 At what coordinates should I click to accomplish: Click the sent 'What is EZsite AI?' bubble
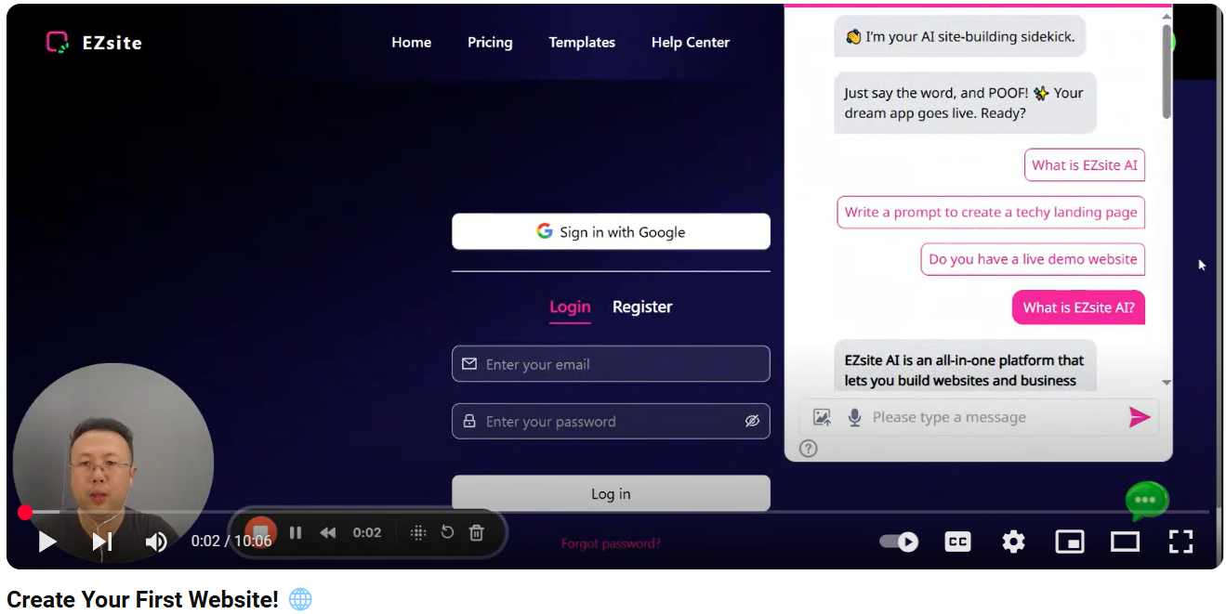pyautogui.click(x=1078, y=307)
